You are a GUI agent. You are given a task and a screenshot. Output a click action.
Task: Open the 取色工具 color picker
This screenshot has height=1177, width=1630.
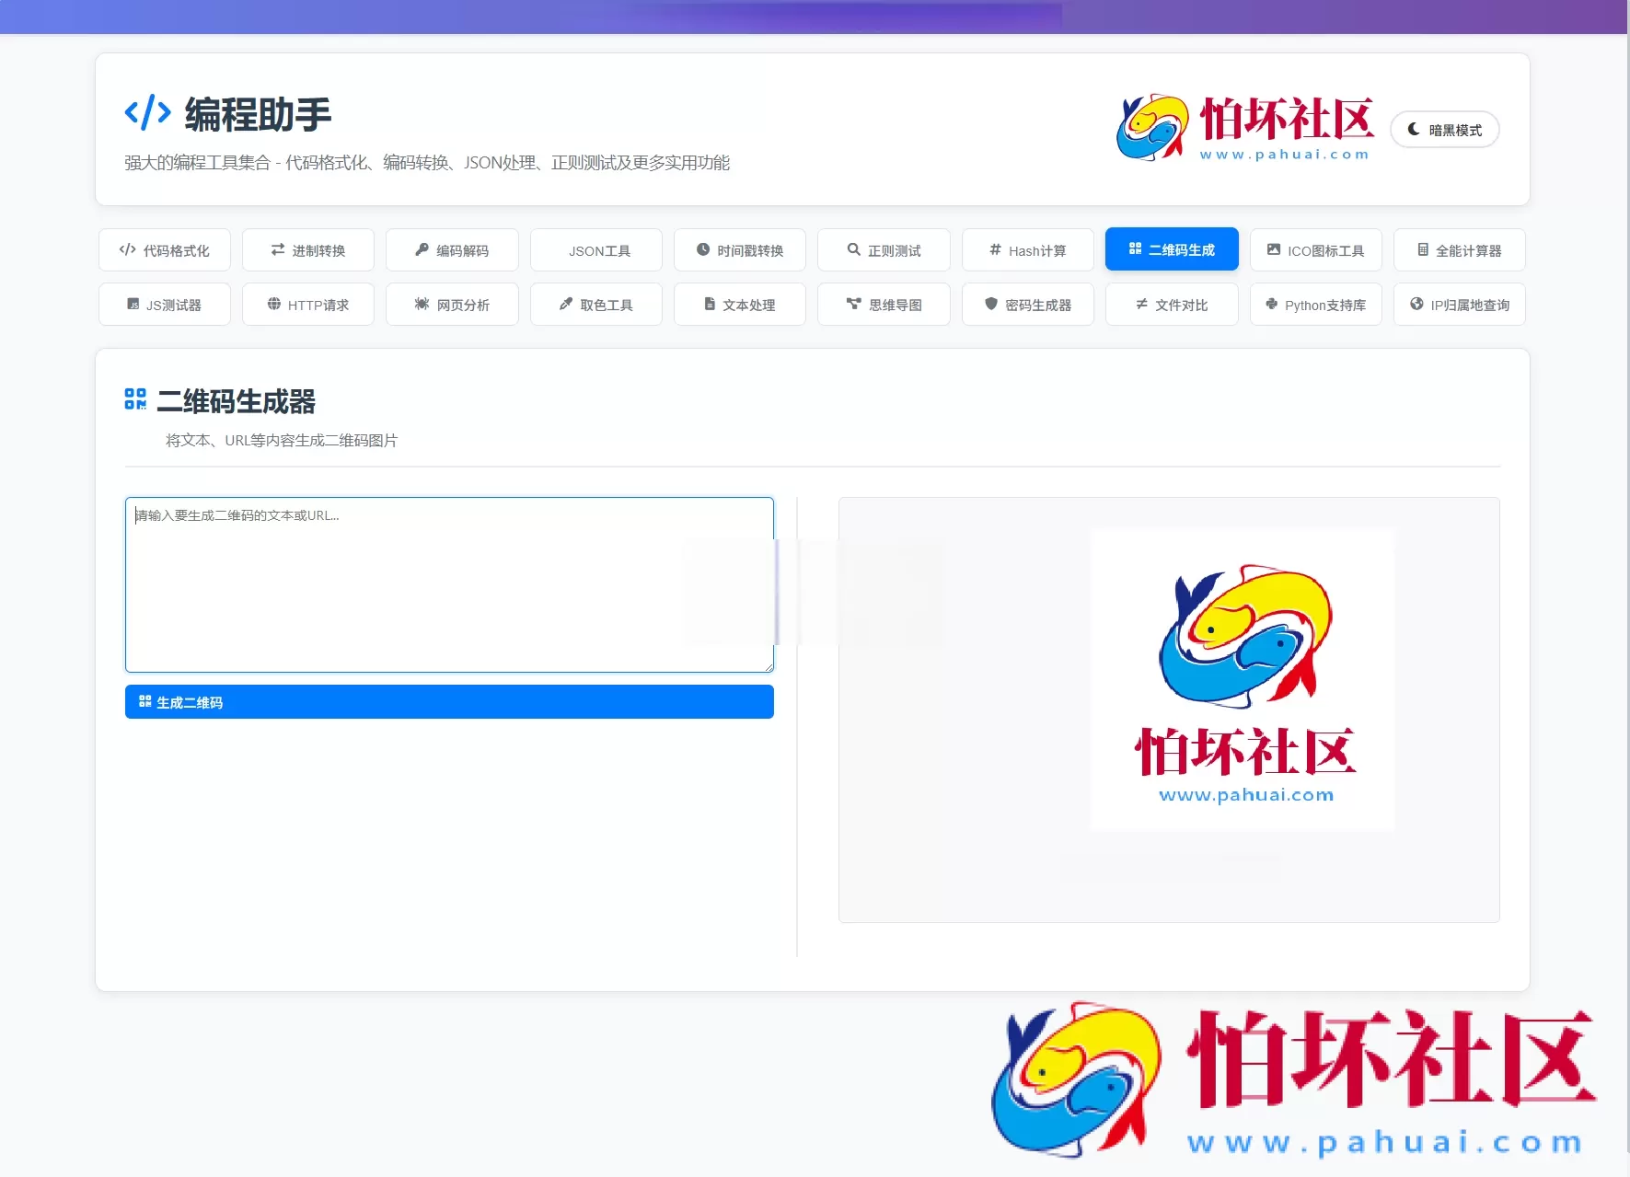595,304
